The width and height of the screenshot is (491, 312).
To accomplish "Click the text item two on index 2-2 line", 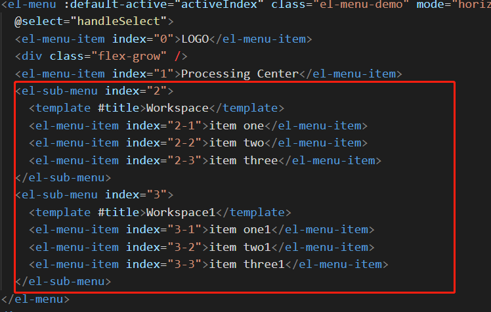I will pyautogui.click(x=236, y=143).
